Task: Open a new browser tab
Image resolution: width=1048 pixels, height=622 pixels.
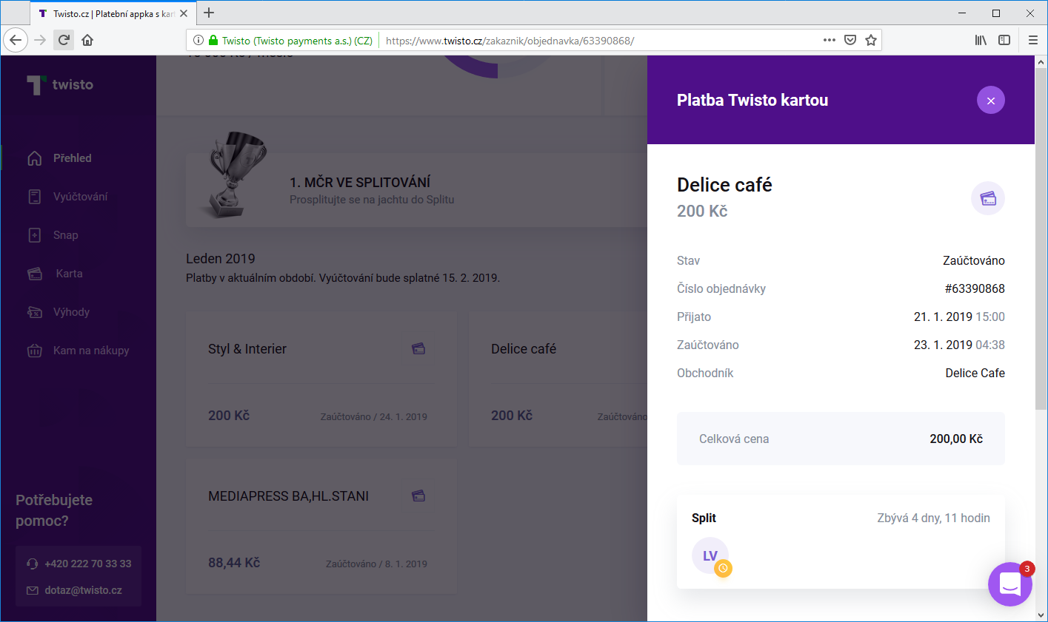Action: [x=209, y=13]
